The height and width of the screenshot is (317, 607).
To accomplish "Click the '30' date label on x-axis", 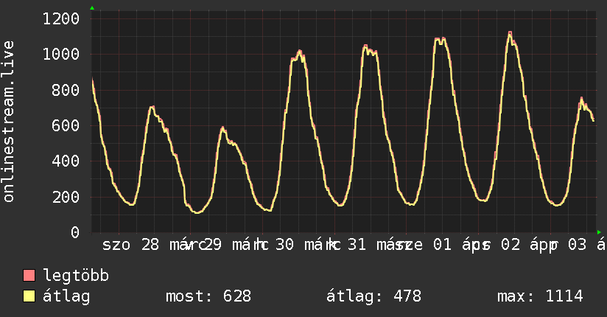I will pos(285,245).
